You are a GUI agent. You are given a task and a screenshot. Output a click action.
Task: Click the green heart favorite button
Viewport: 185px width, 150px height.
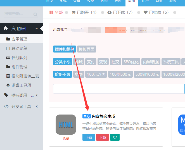[115, 137]
